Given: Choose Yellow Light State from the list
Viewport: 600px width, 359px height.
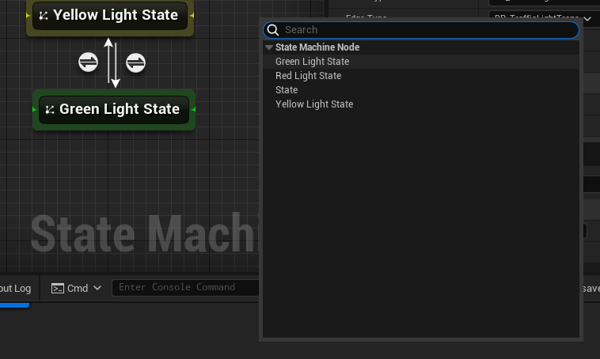Looking at the screenshot, I should (x=421, y=104).
